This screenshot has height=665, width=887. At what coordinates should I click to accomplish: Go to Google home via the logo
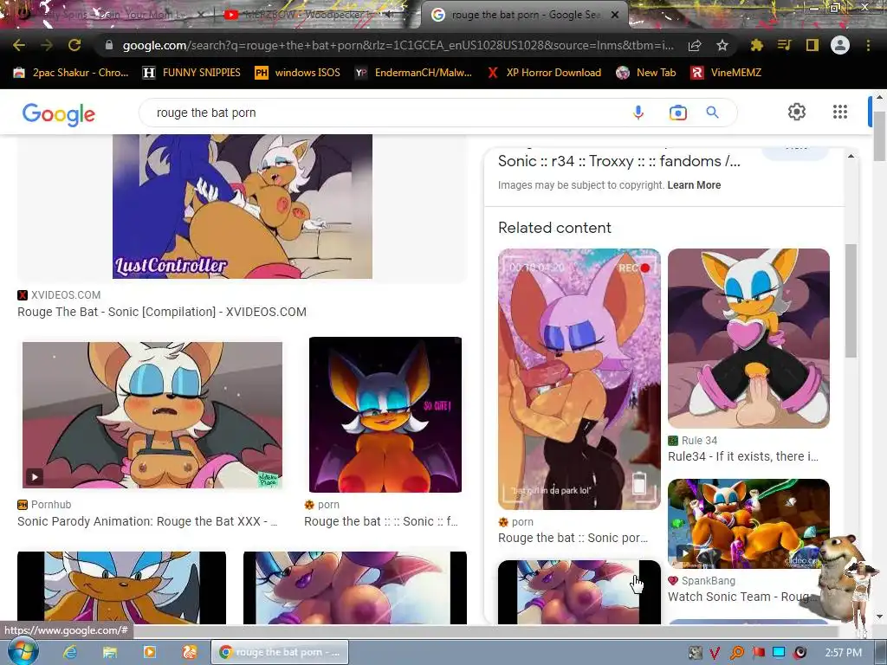point(59,113)
